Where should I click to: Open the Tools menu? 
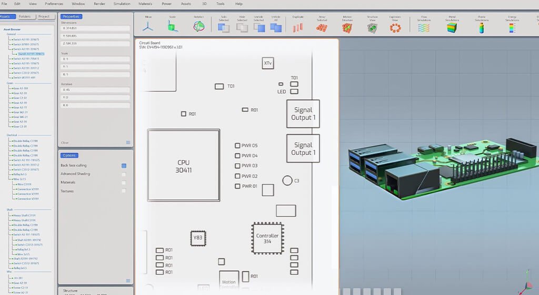point(221,4)
